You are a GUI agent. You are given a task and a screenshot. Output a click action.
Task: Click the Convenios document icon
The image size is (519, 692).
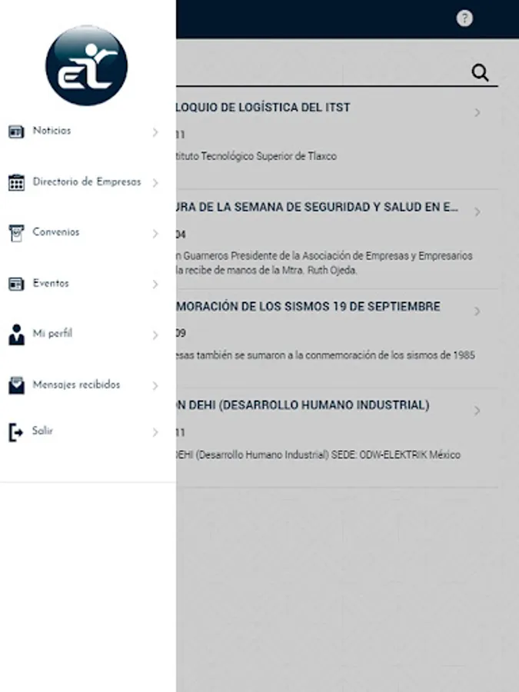point(16,233)
